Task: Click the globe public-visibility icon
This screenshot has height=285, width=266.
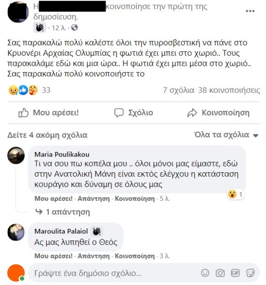Action: coord(74,28)
